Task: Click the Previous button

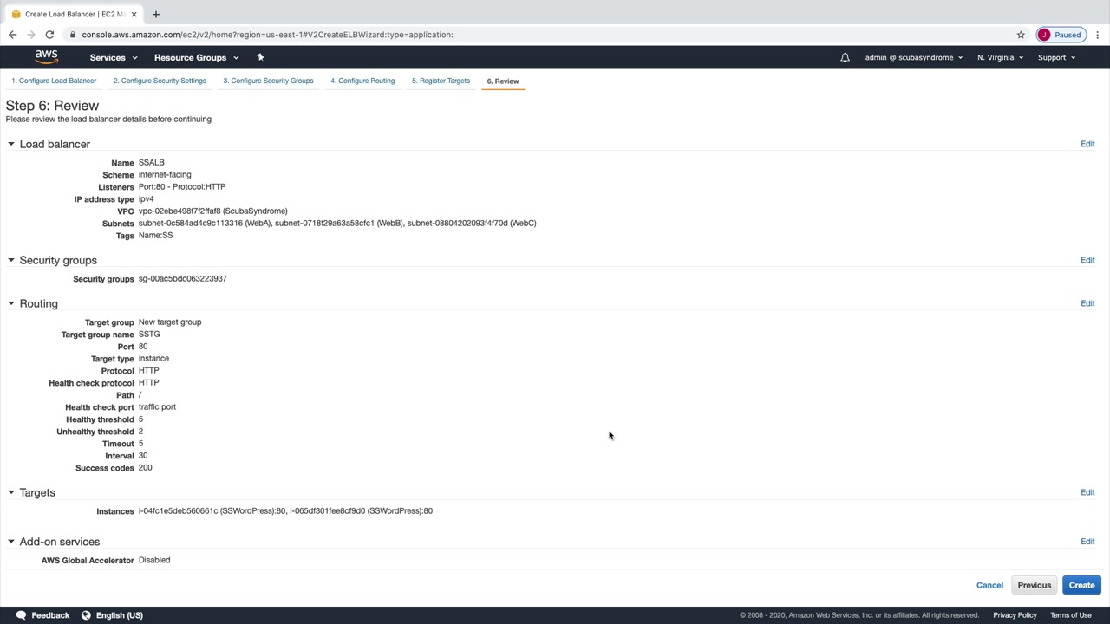Action: [x=1034, y=585]
